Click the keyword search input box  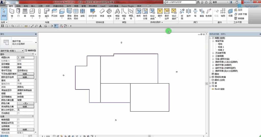181,2
